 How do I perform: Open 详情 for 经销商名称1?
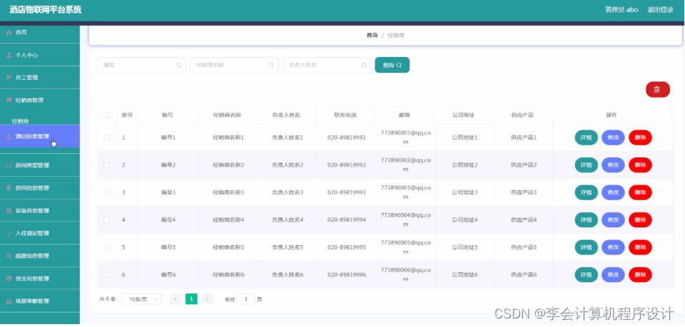pos(586,137)
